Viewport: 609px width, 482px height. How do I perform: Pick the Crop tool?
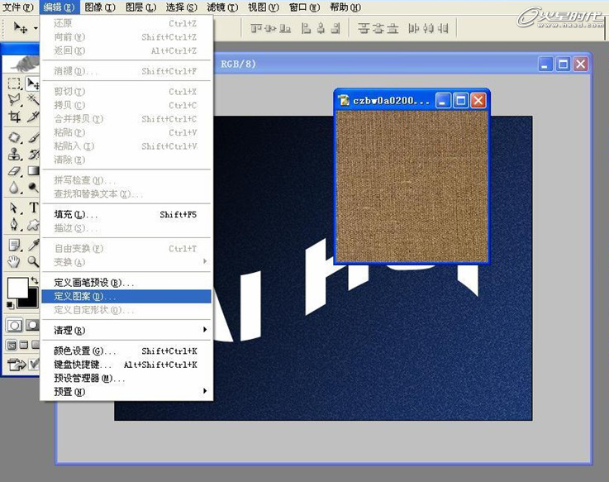tap(14, 117)
